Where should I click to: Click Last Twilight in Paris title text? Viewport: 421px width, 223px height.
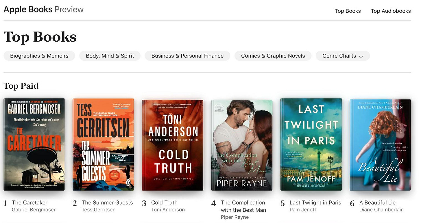[x=315, y=202]
